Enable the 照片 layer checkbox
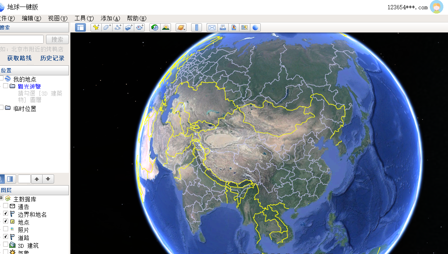The width and height of the screenshot is (448, 254). tap(5, 228)
